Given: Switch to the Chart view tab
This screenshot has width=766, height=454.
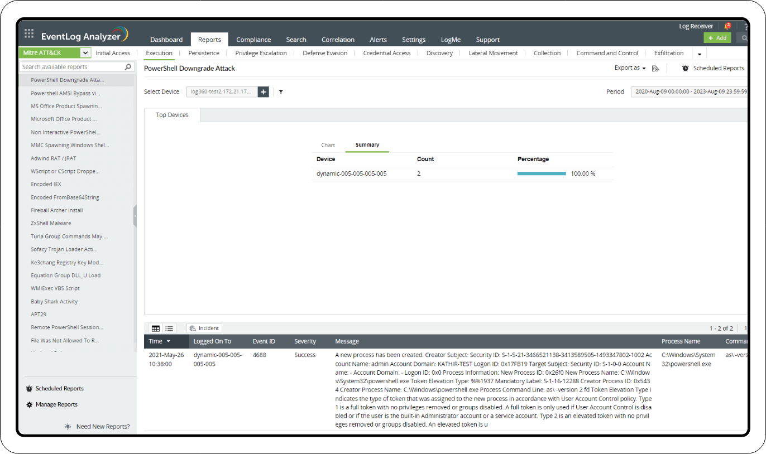Looking at the screenshot, I should click(x=328, y=145).
